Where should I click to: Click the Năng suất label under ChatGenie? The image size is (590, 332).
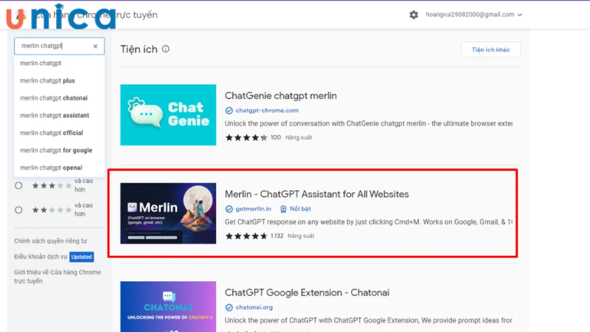point(299,137)
